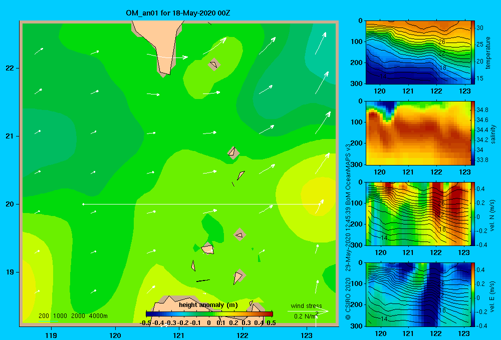Click the 'salinity' color bar axis title
This screenshot has width=501, height=340.
(x=493, y=134)
